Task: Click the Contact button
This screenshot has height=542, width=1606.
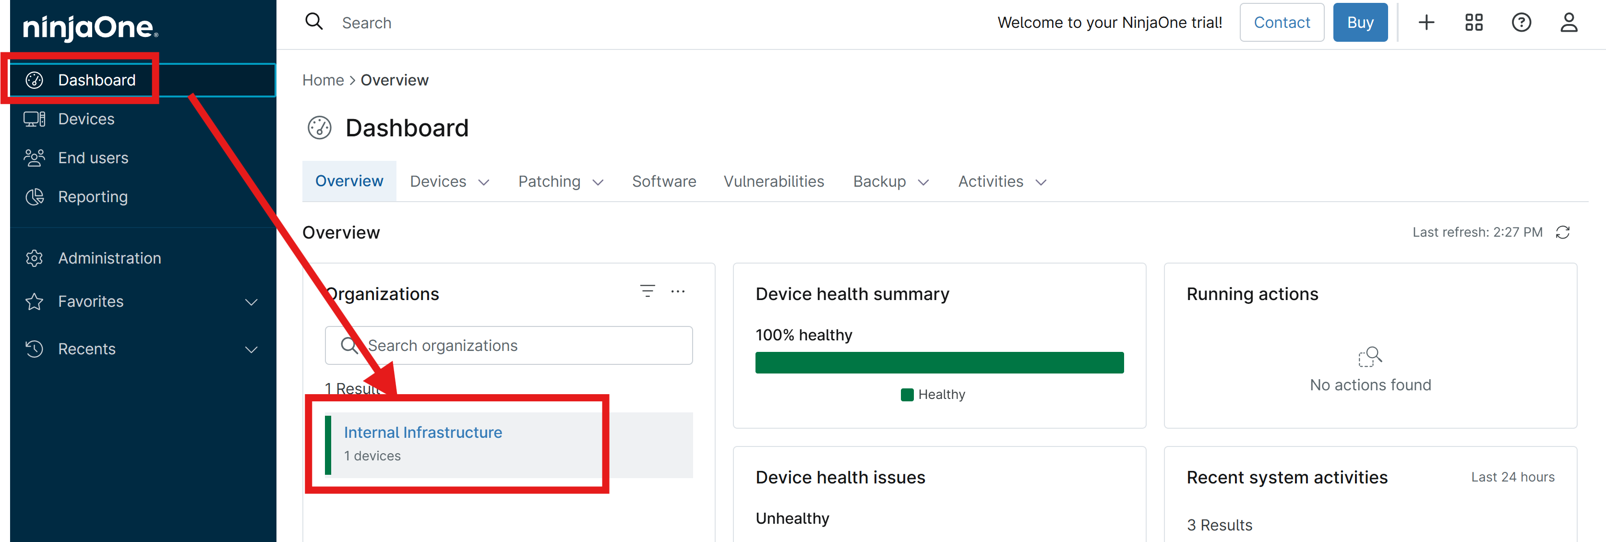Action: pos(1282,23)
